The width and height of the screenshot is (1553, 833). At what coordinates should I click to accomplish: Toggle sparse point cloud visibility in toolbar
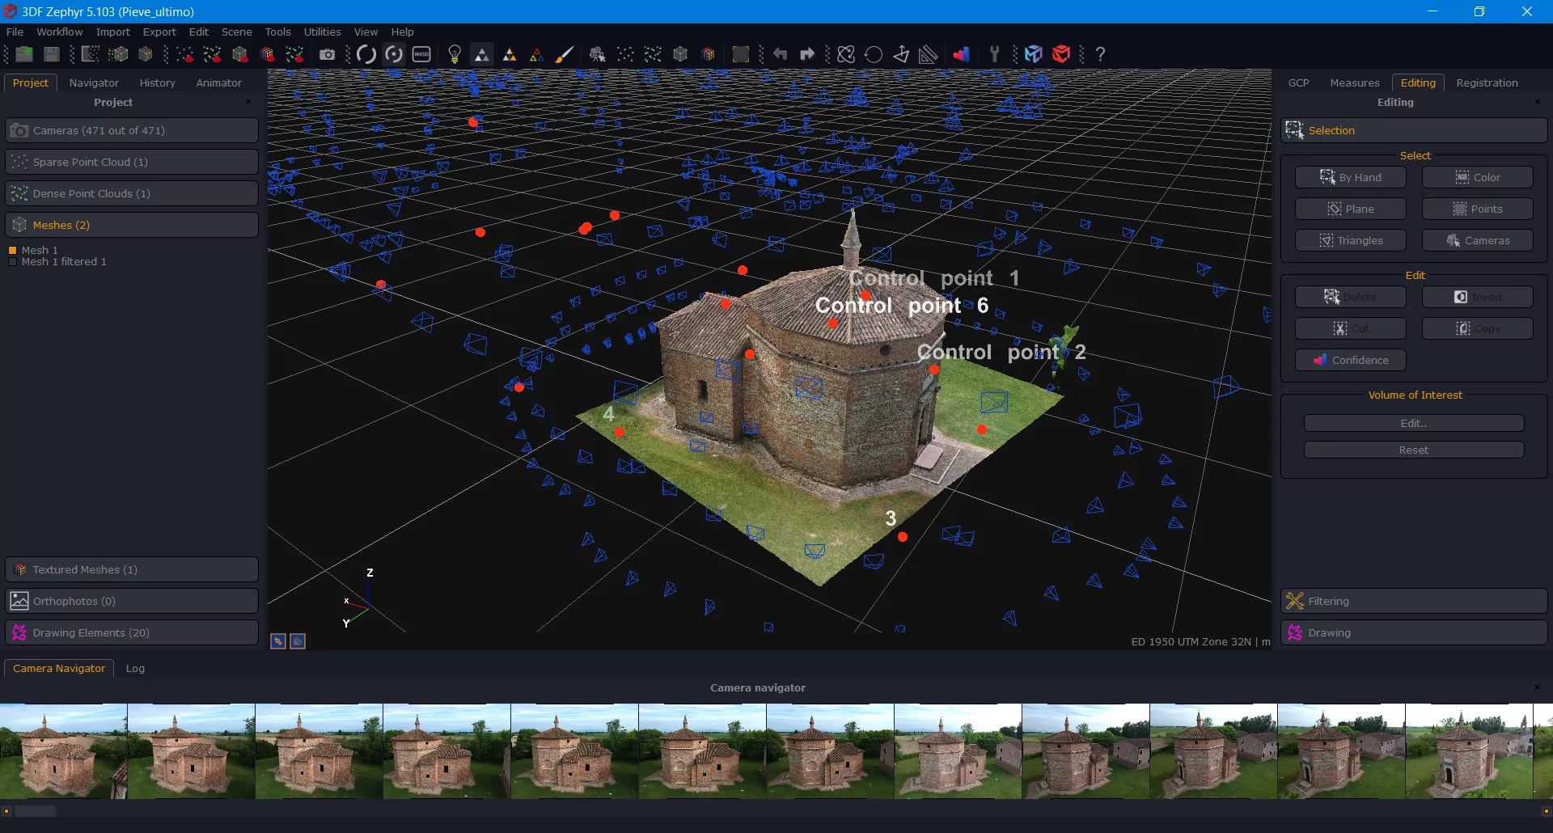[x=625, y=54]
